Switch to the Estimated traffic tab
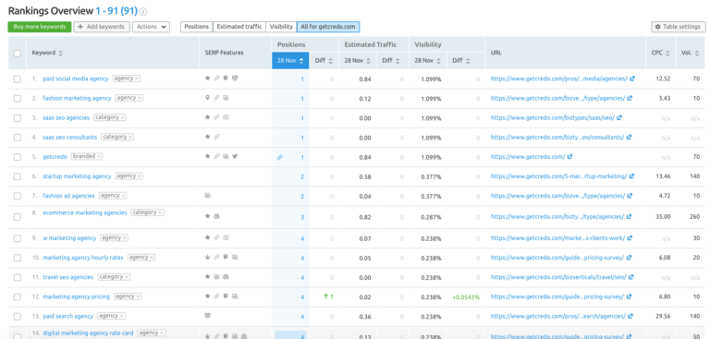The image size is (710, 339). point(239,27)
